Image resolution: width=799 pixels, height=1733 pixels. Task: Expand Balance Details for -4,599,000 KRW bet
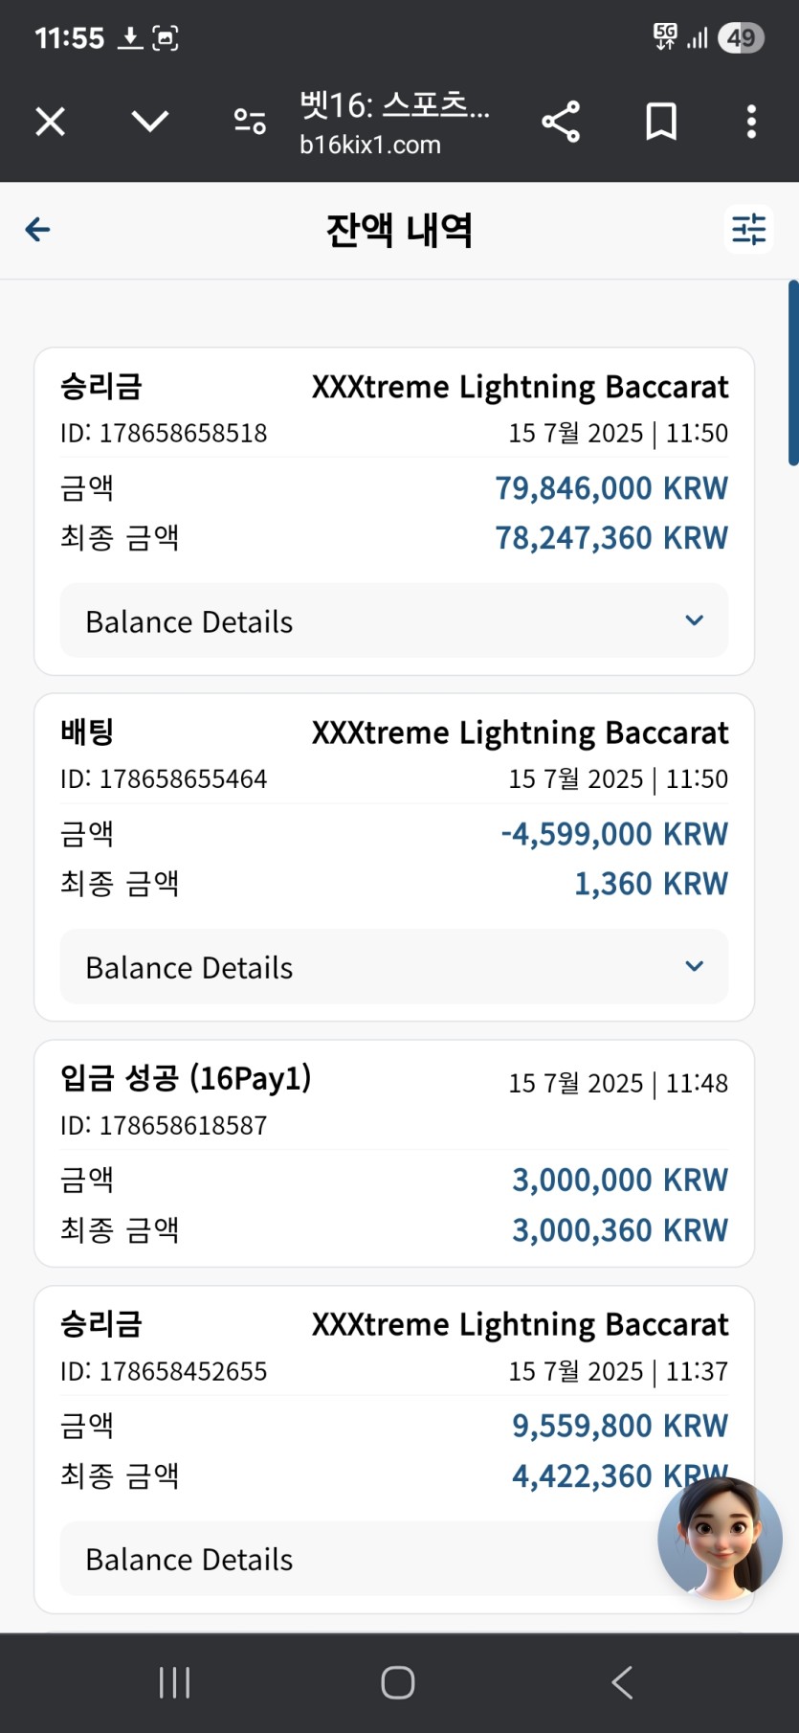(394, 967)
